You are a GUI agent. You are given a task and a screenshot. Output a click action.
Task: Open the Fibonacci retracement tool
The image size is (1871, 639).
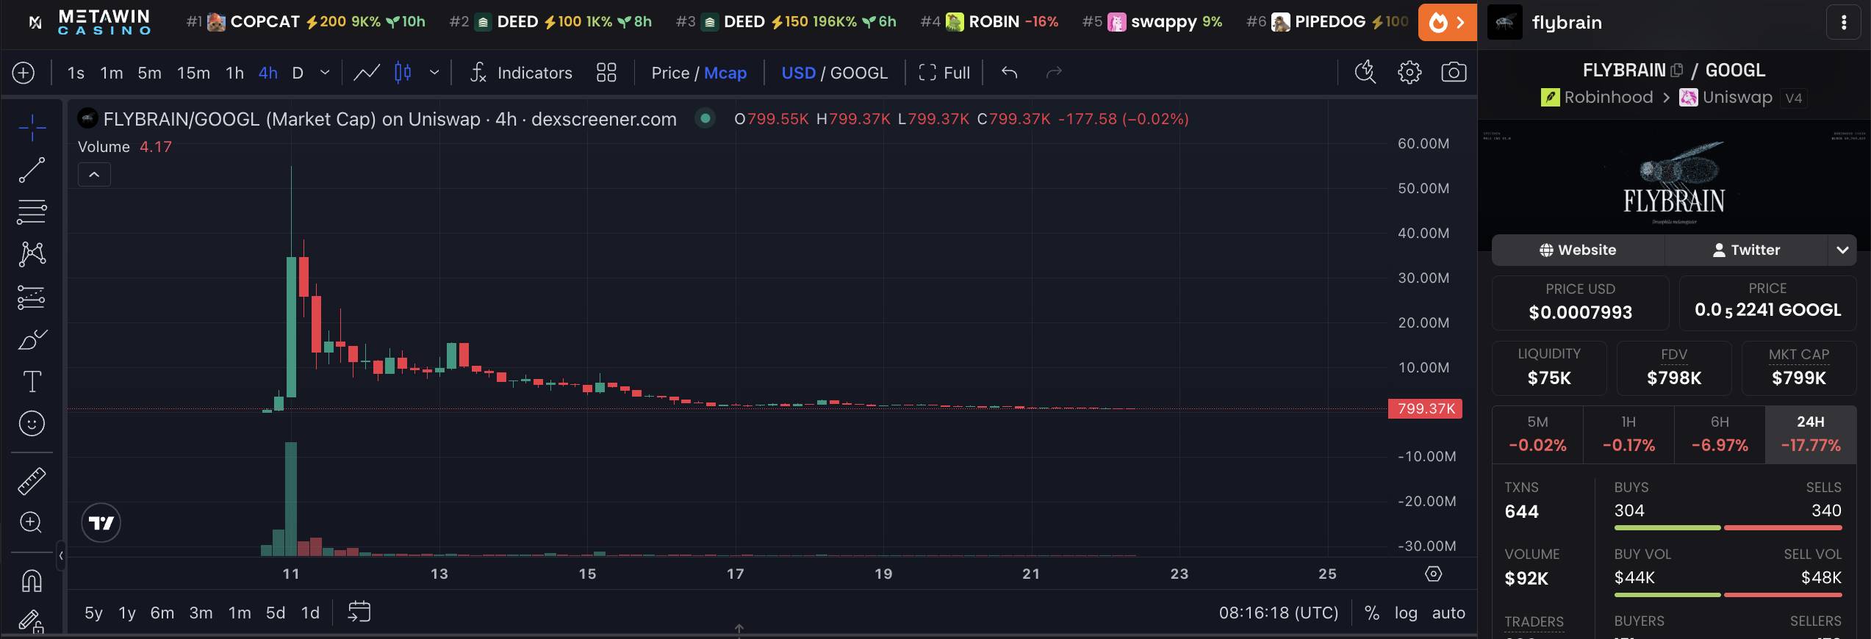[32, 212]
